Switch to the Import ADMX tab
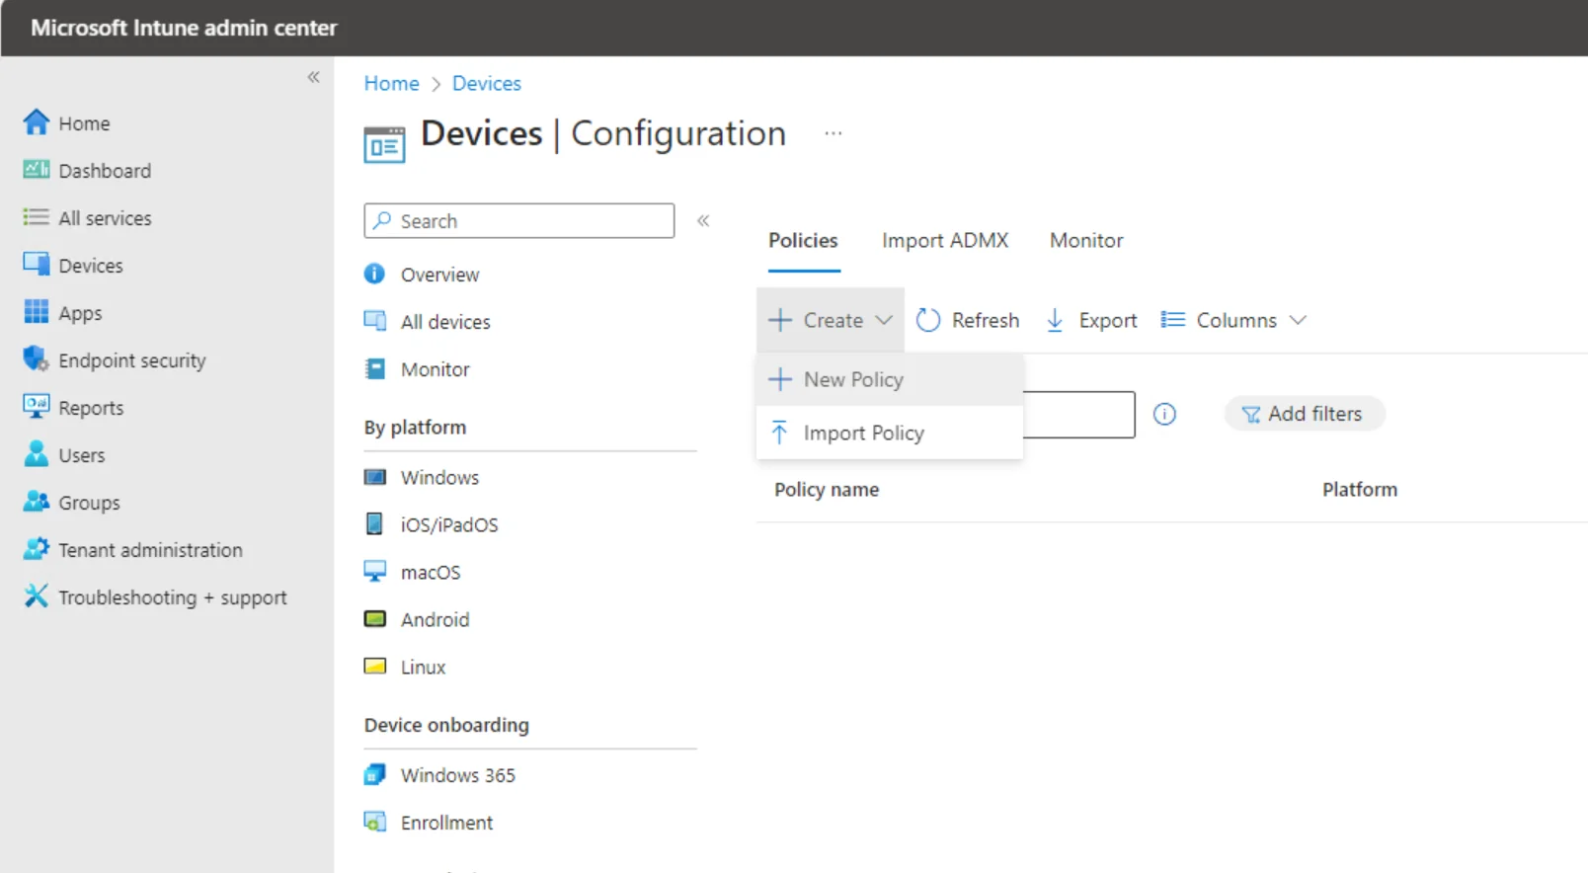The height and width of the screenshot is (873, 1588). (x=945, y=240)
